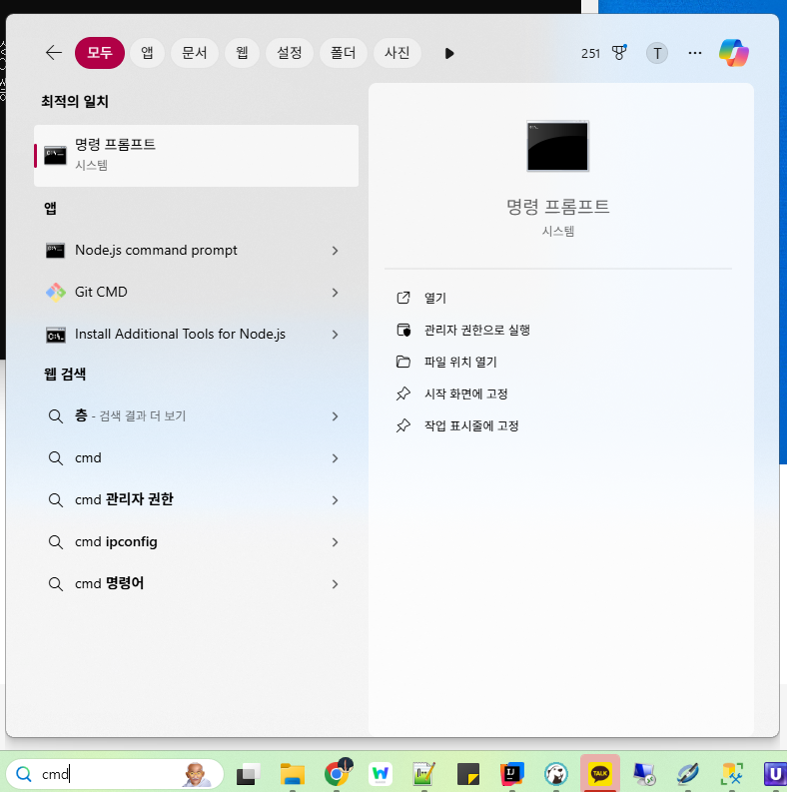Switch to the 폴더 filter tab
Screen dimensions: 787x792
point(343,53)
